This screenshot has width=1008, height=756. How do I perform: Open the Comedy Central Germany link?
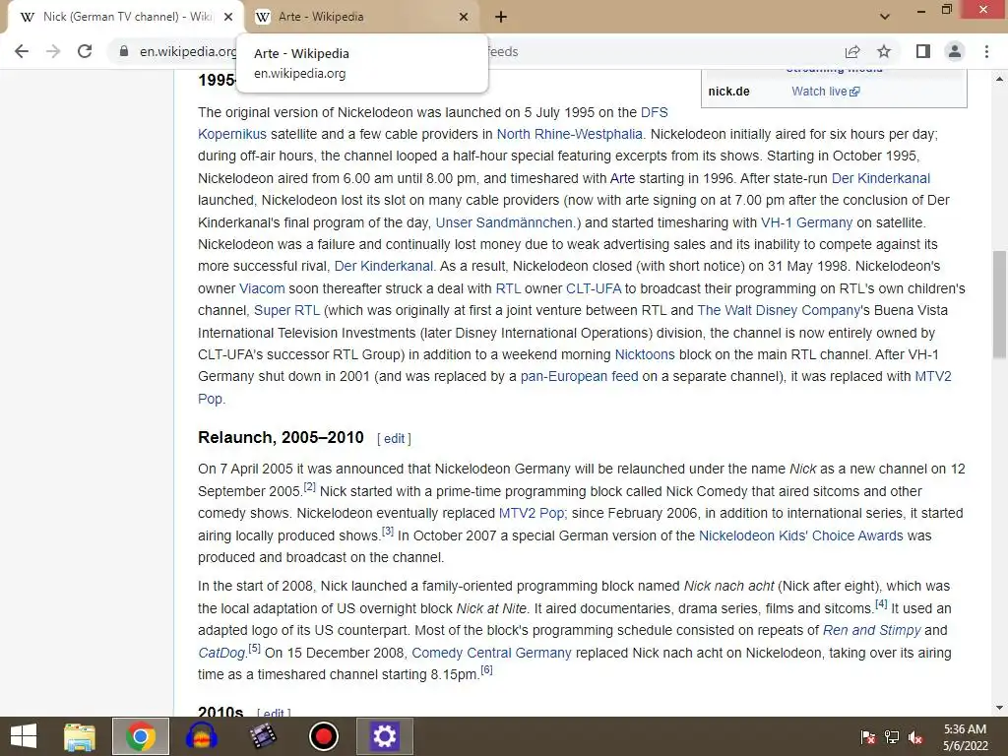click(x=492, y=653)
